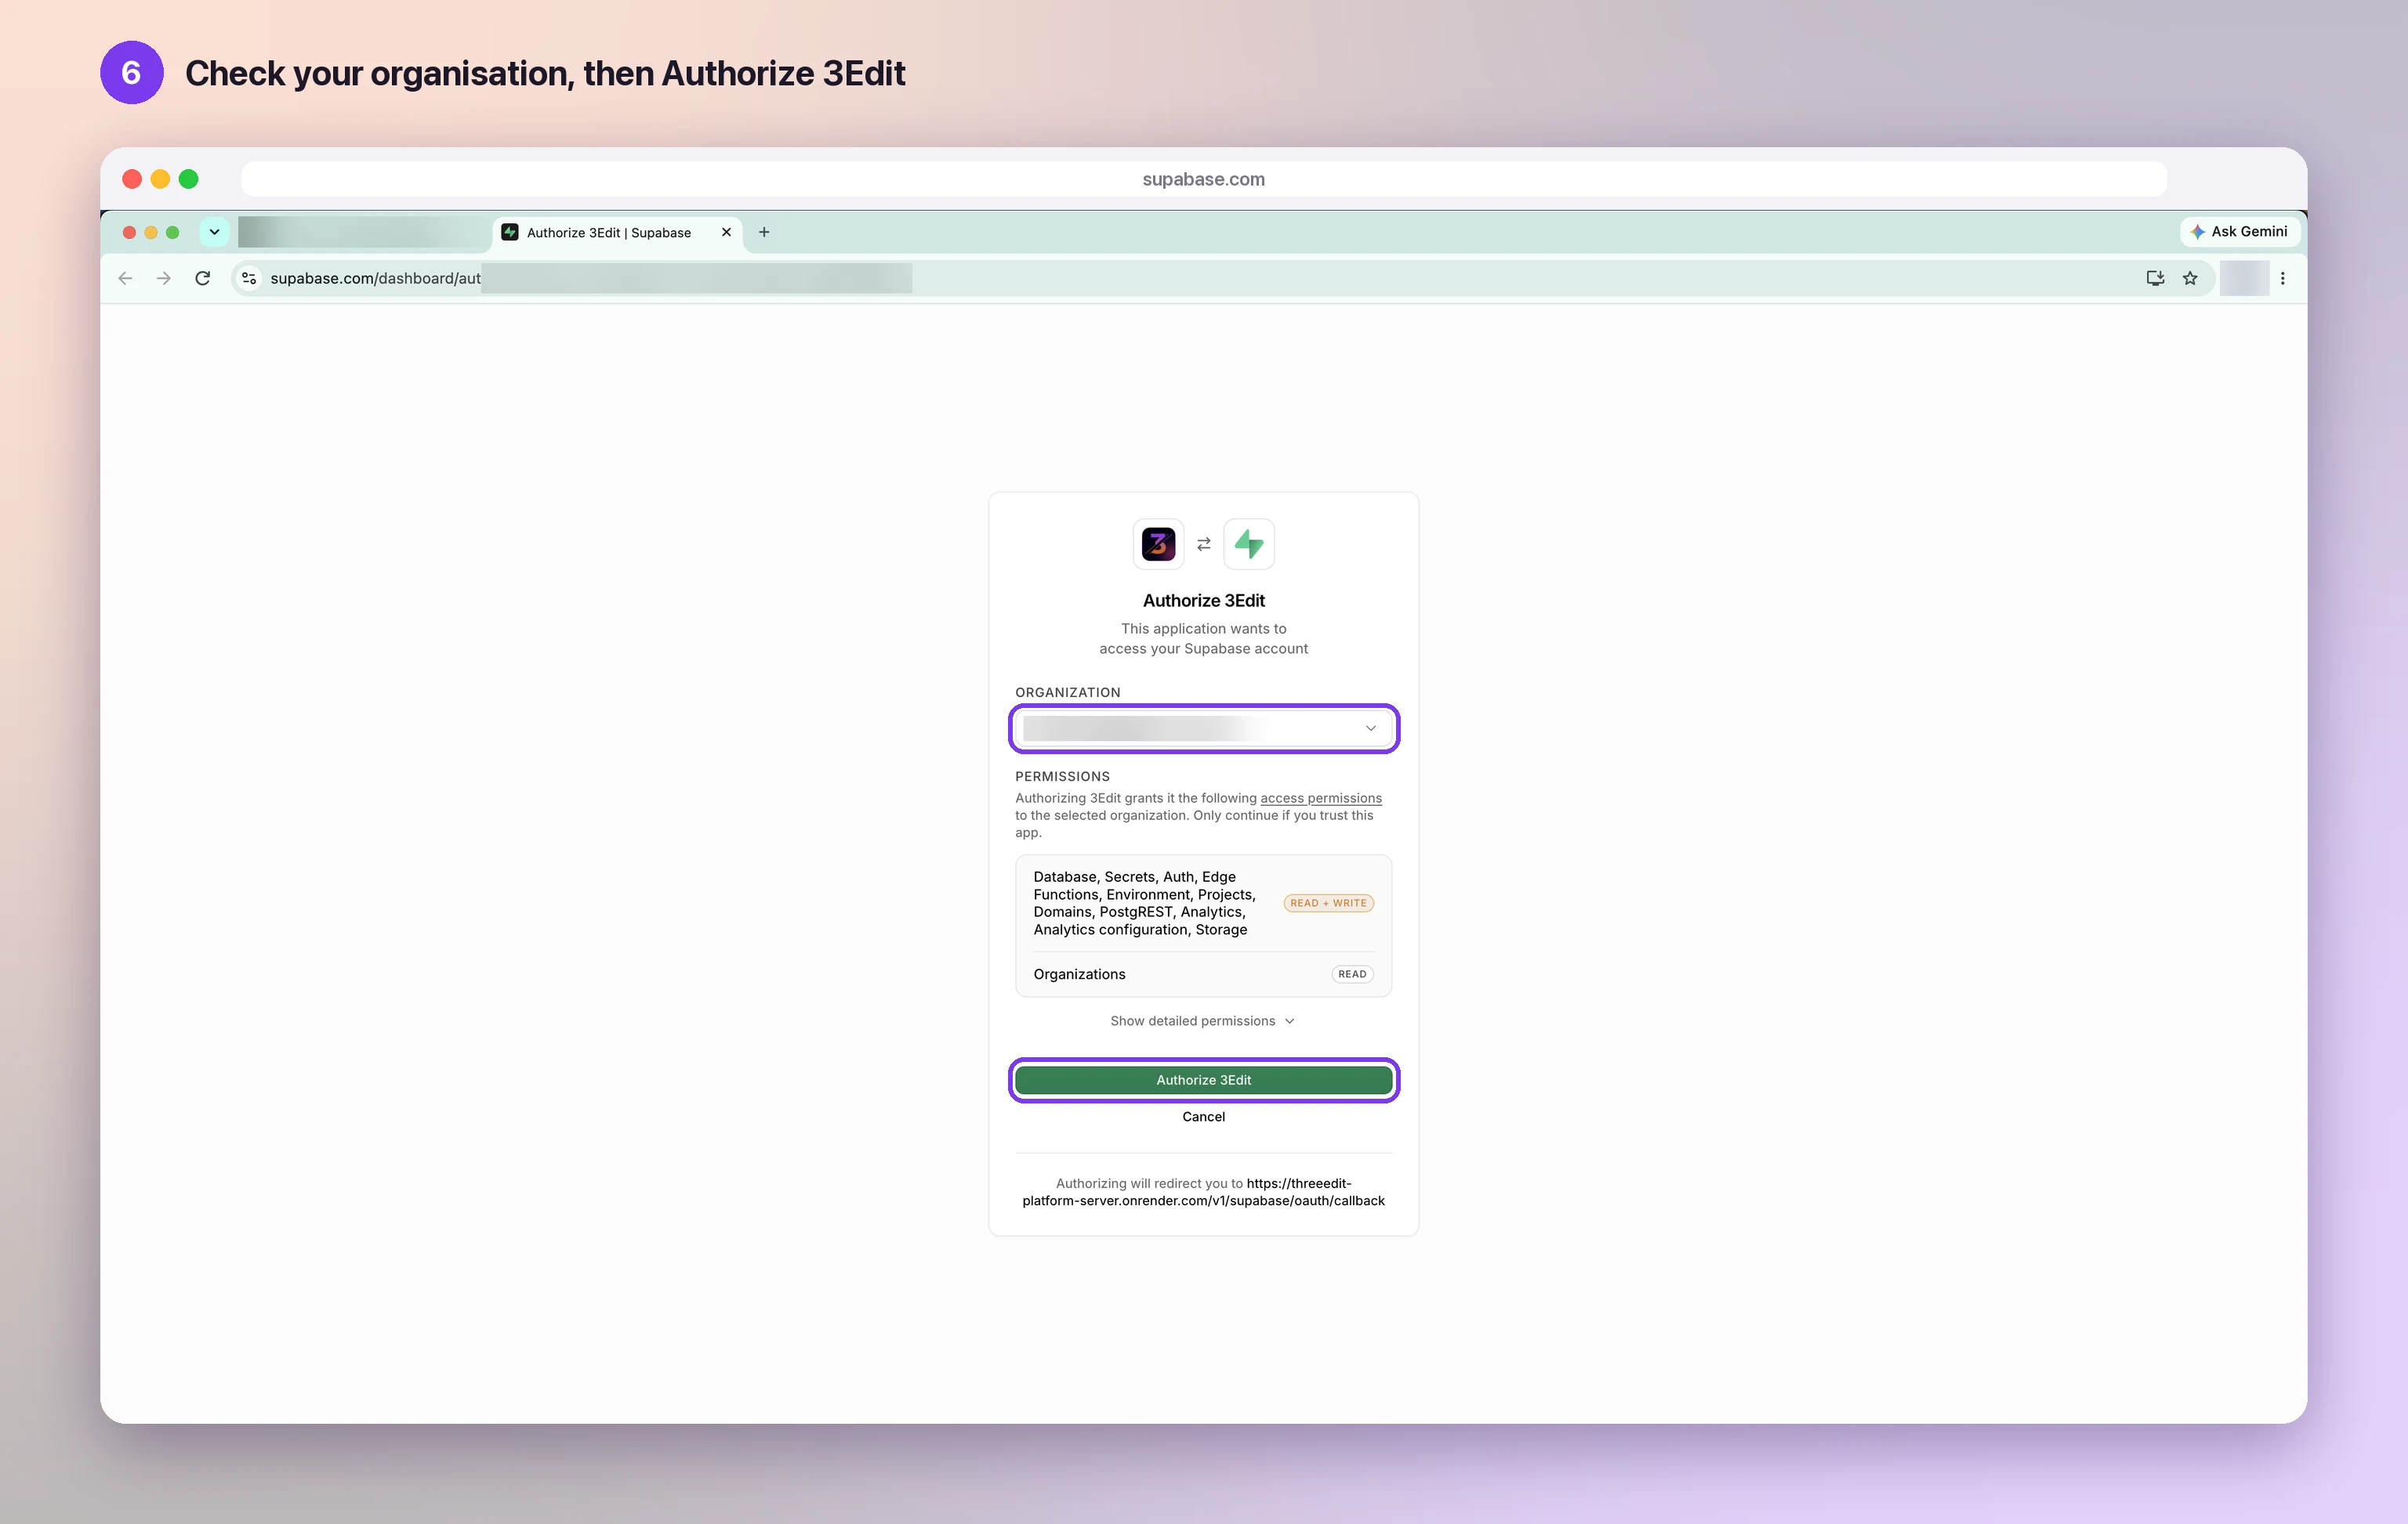Click the install app icon in address bar
This screenshot has height=1524, width=2408.
(2155, 278)
